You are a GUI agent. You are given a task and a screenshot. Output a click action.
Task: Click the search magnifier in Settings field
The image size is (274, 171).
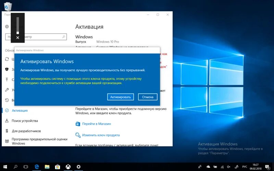tap(64, 37)
